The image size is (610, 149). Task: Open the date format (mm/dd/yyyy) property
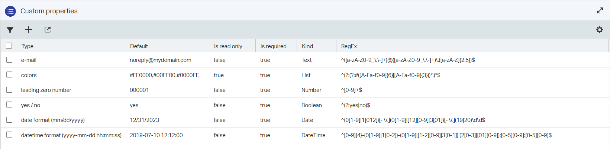click(x=53, y=120)
